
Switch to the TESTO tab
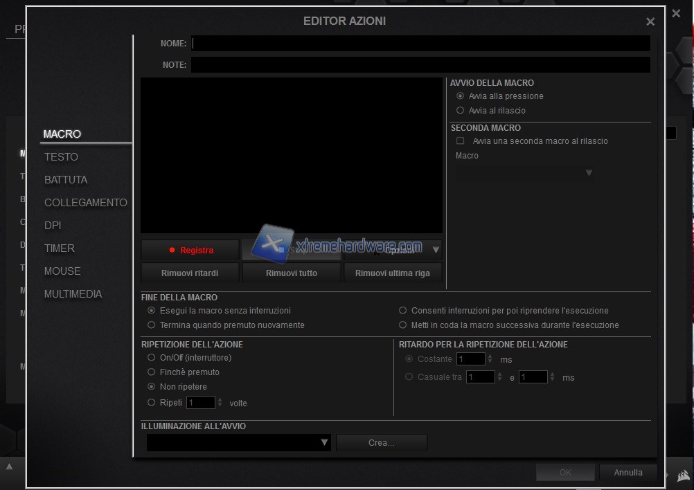click(61, 157)
